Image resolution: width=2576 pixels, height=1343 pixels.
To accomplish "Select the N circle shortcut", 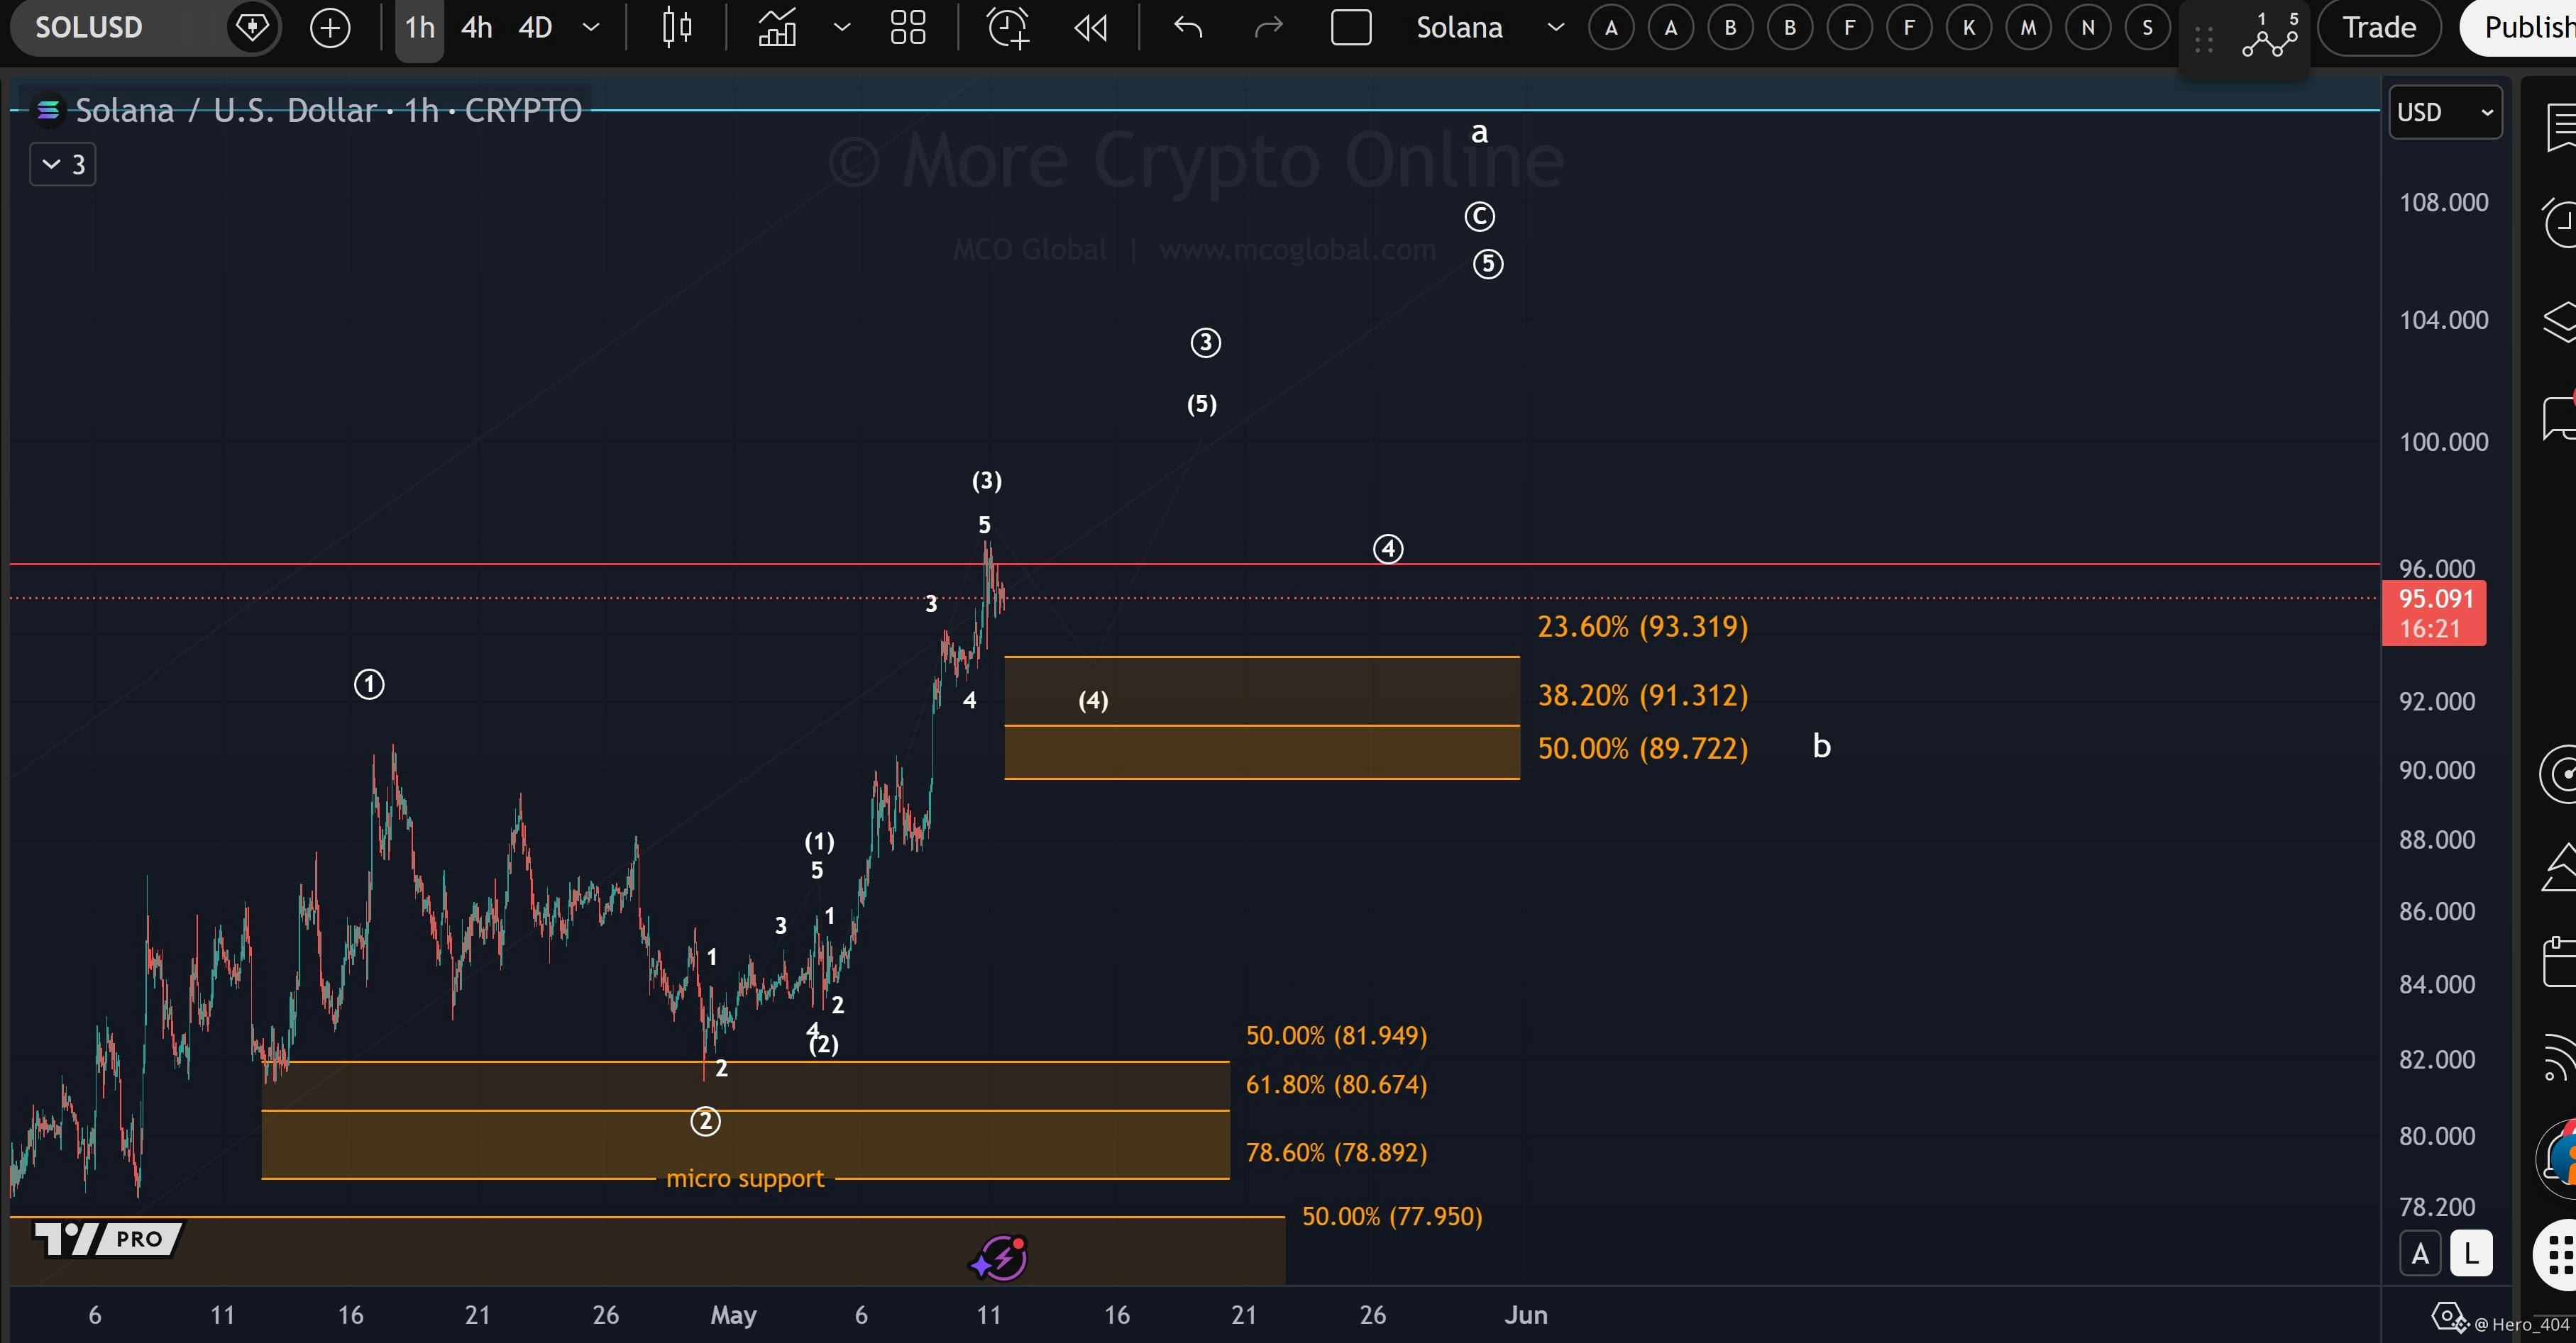I will (x=2087, y=28).
